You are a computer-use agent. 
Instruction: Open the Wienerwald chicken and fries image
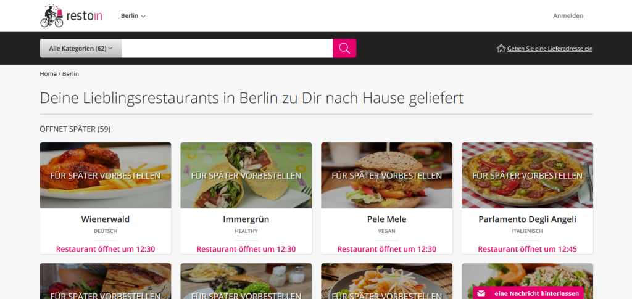pyautogui.click(x=105, y=175)
